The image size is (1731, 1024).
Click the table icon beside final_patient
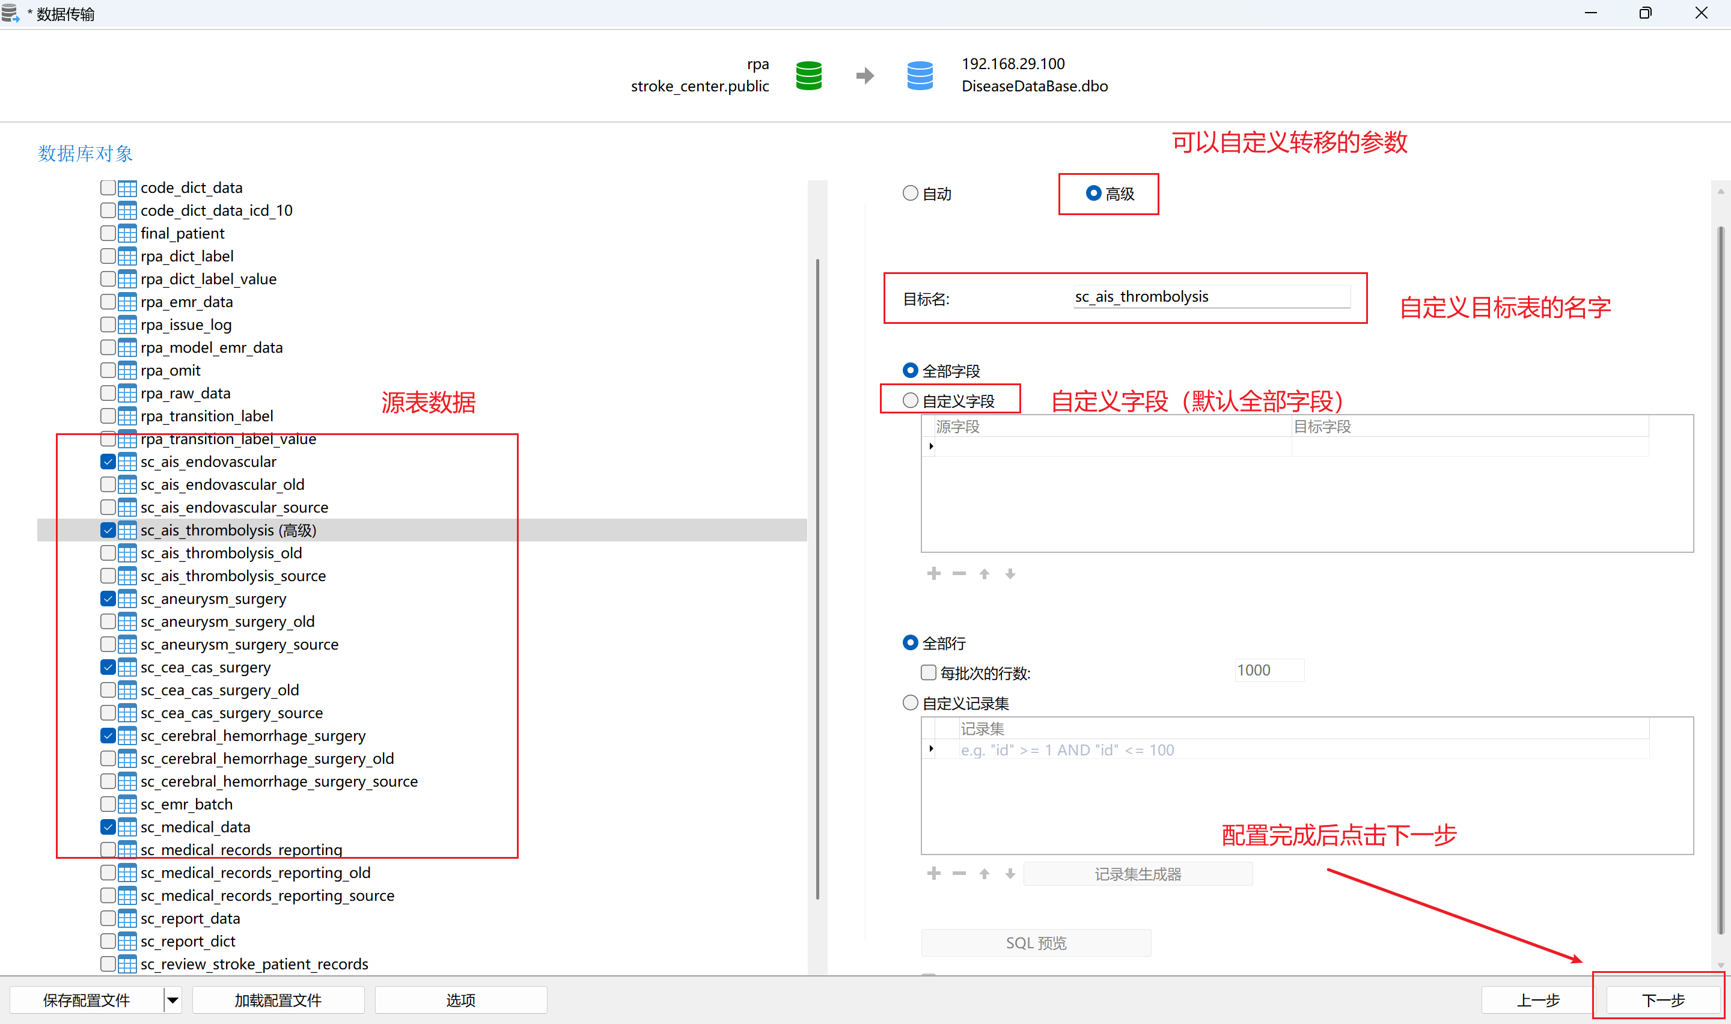[127, 233]
